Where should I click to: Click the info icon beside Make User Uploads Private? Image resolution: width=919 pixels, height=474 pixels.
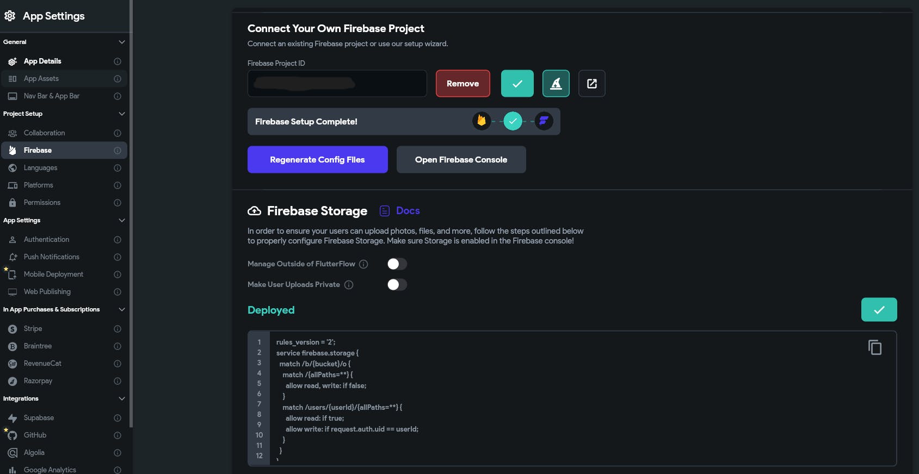(349, 285)
